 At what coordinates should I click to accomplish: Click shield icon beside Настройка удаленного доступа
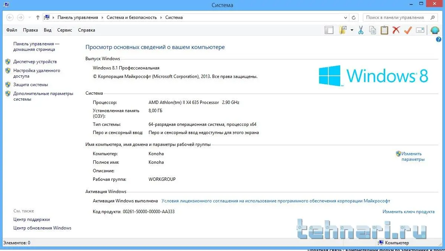(x=8, y=71)
